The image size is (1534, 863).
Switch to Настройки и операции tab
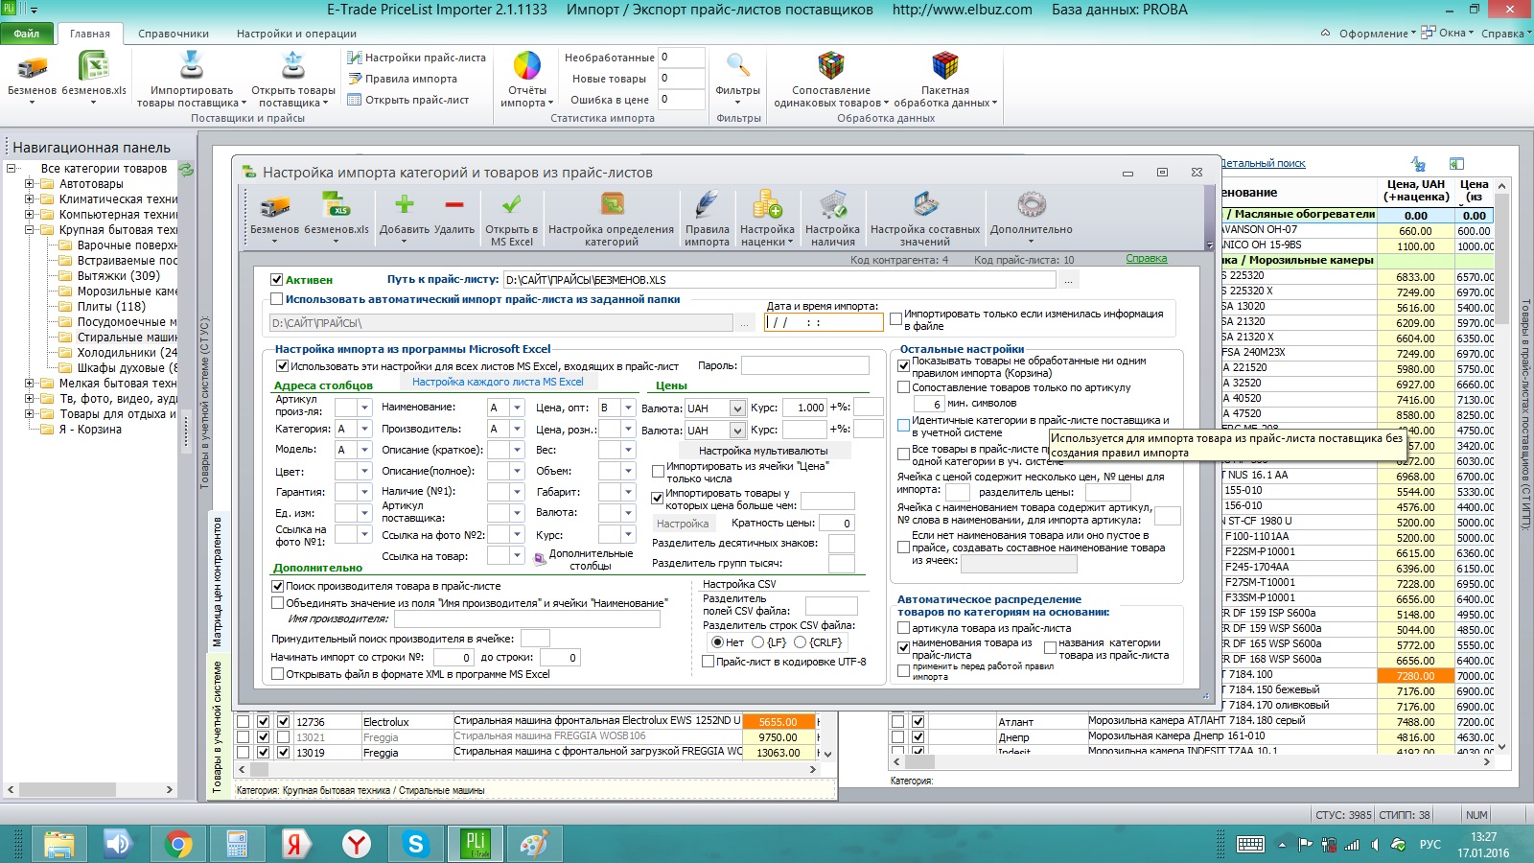coord(296,34)
